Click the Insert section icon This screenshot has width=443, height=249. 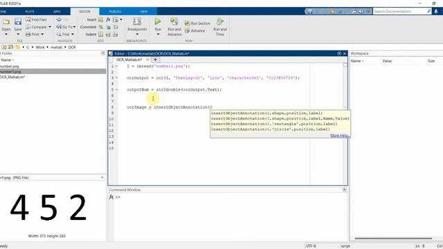click(101, 20)
